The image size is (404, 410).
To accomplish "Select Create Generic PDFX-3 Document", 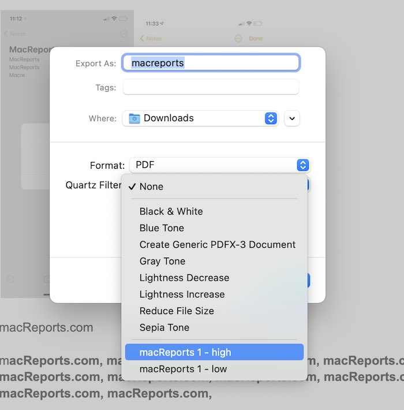I will coord(214,244).
